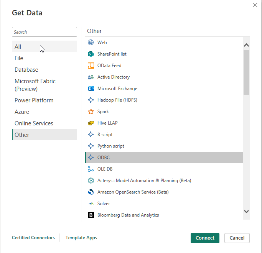Pick the Hive LLAP label
This screenshot has width=262, height=253.
coord(107,123)
